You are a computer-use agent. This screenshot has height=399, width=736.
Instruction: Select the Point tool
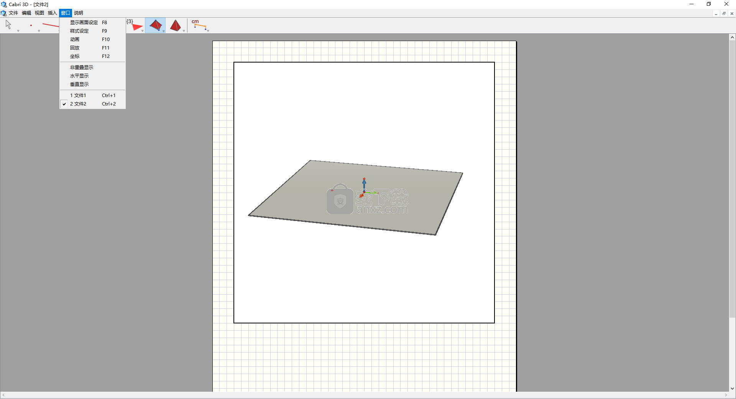pos(31,25)
